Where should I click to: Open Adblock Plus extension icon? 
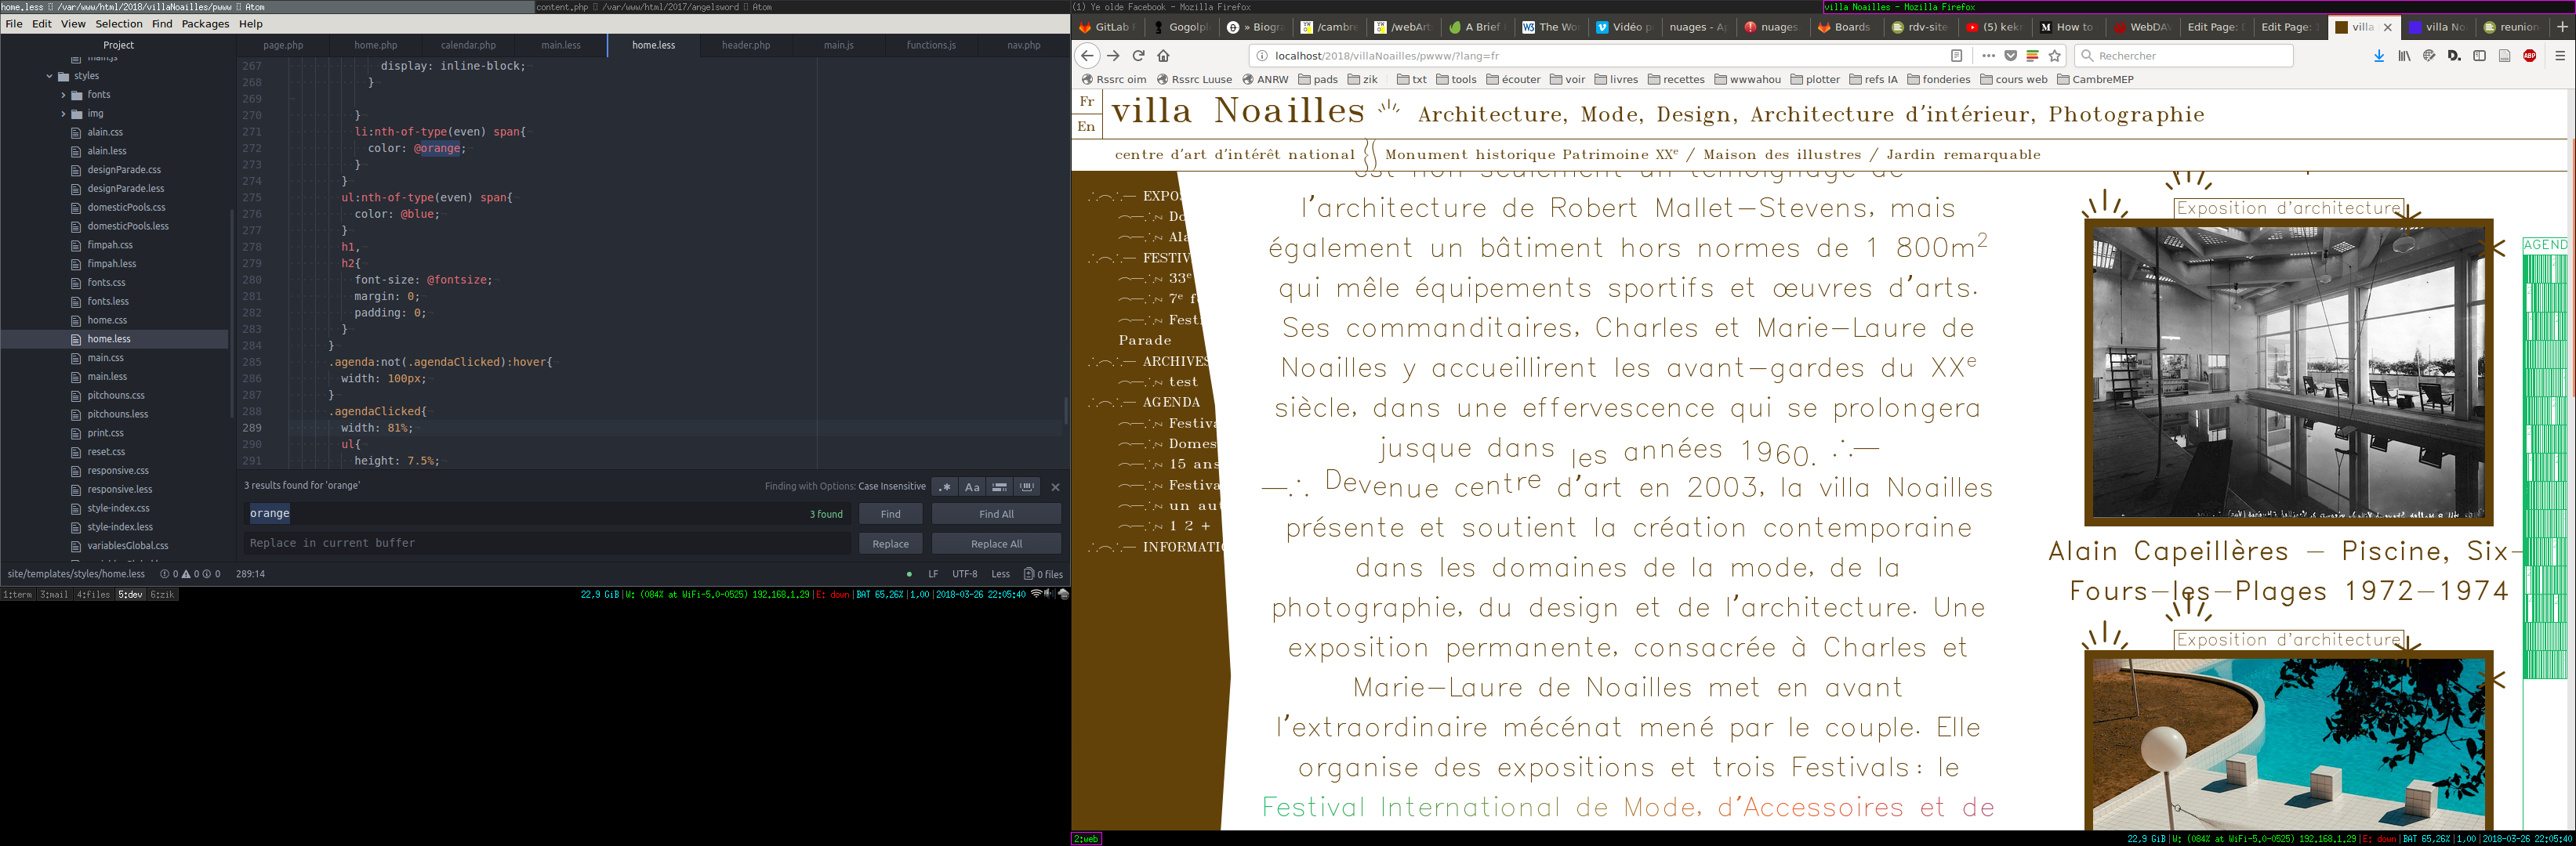[2529, 56]
